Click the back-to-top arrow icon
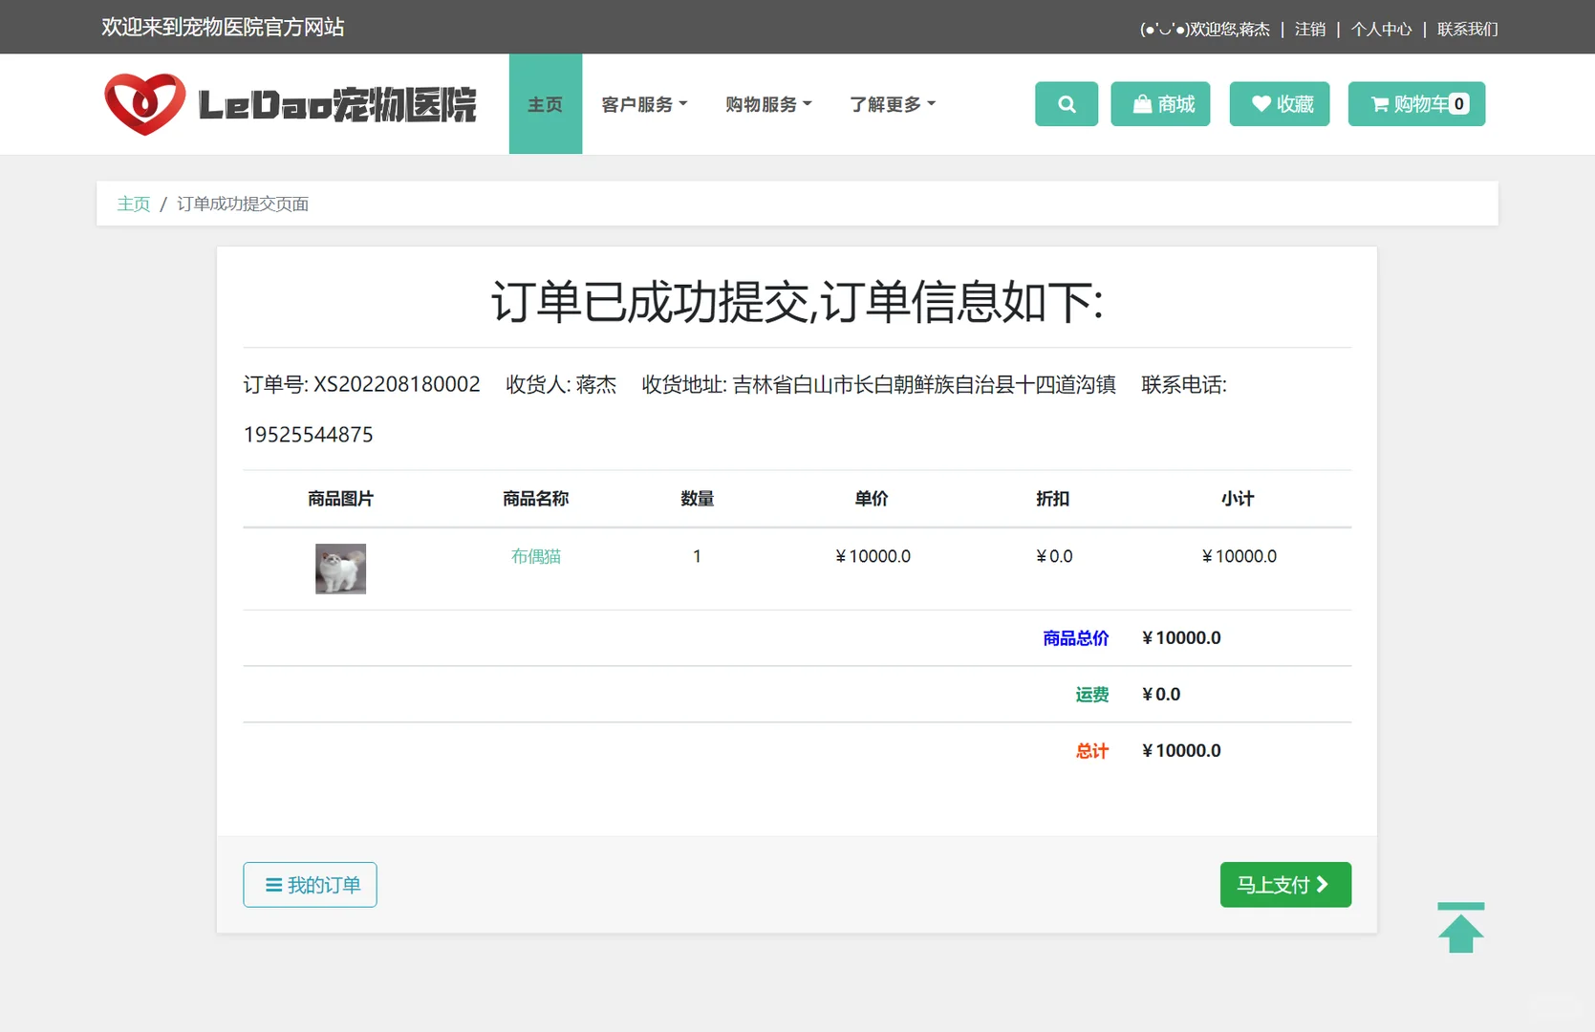This screenshot has height=1032, width=1595. click(x=1460, y=926)
